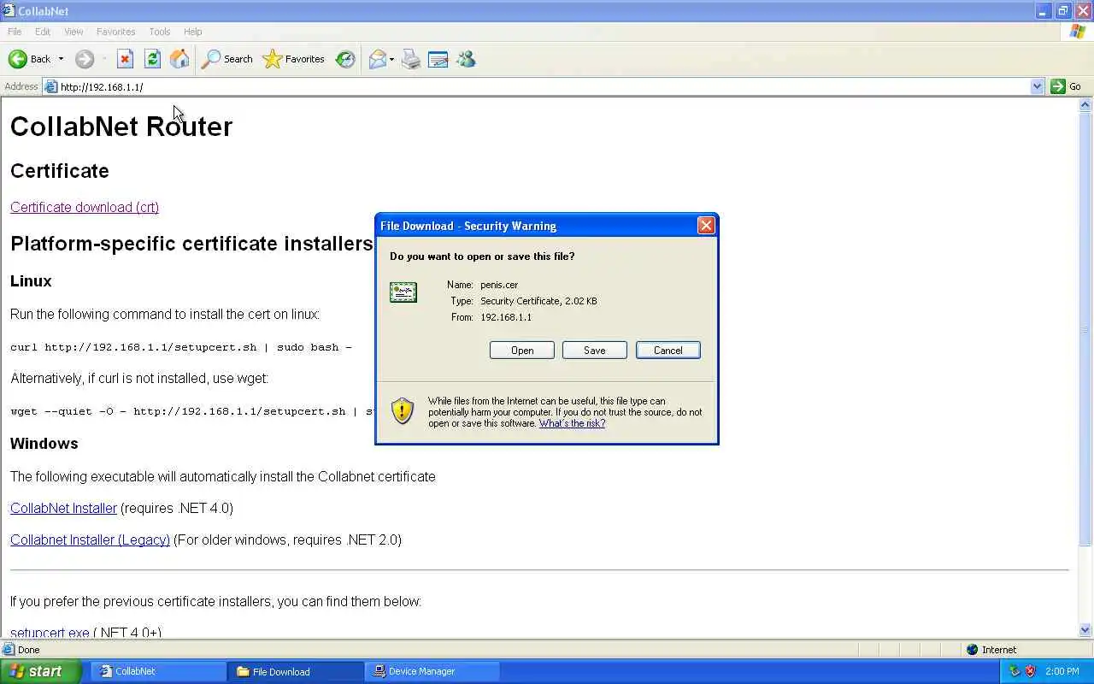1094x684 pixels.
Task: Click the Mail envelope icon
Action: click(x=377, y=59)
